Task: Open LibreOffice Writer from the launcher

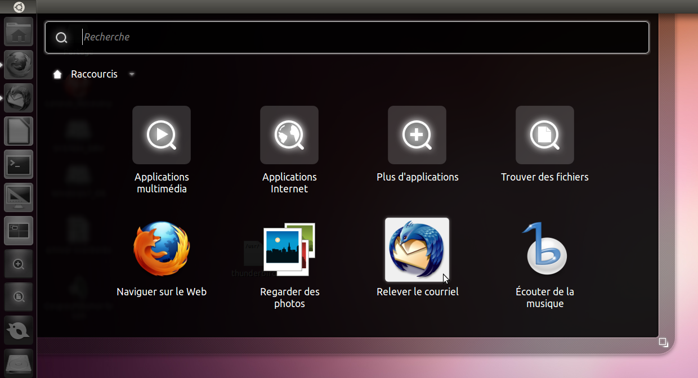Action: pyautogui.click(x=19, y=131)
